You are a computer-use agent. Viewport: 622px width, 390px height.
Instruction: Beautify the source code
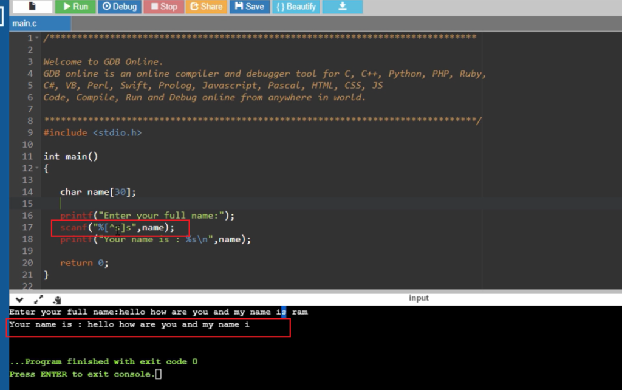point(296,7)
